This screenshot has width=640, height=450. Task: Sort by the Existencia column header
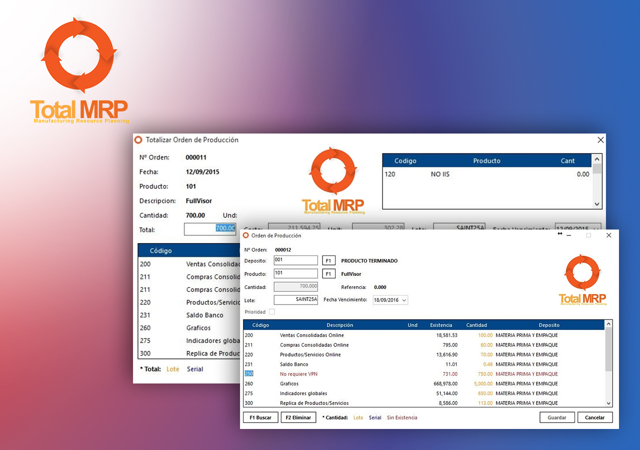(x=440, y=325)
